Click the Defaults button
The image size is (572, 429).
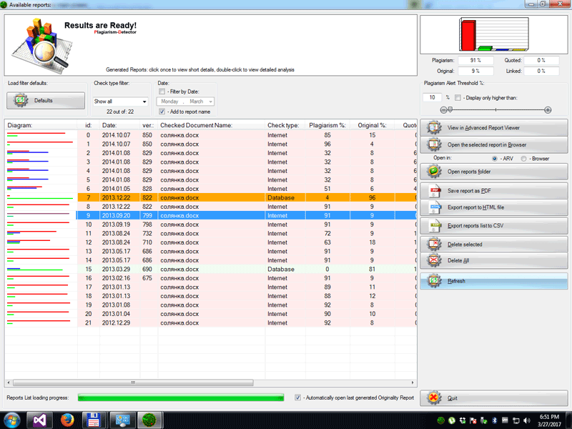tap(46, 100)
